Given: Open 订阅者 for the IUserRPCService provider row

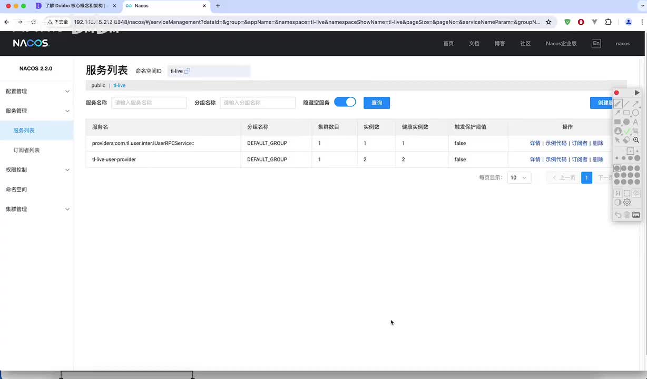Looking at the screenshot, I should tap(580, 143).
